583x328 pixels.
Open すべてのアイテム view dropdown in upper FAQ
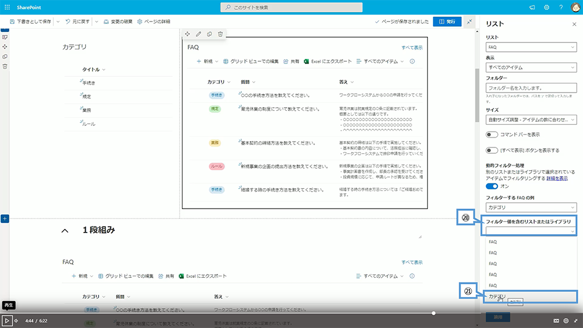point(380,61)
